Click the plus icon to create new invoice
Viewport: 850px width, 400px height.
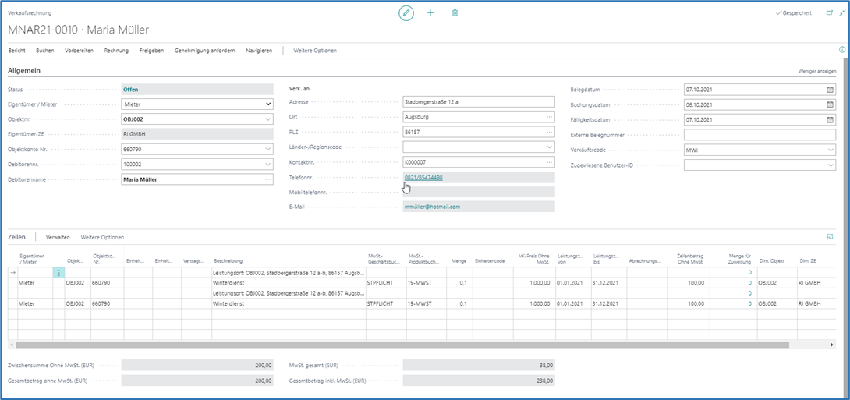(x=430, y=13)
